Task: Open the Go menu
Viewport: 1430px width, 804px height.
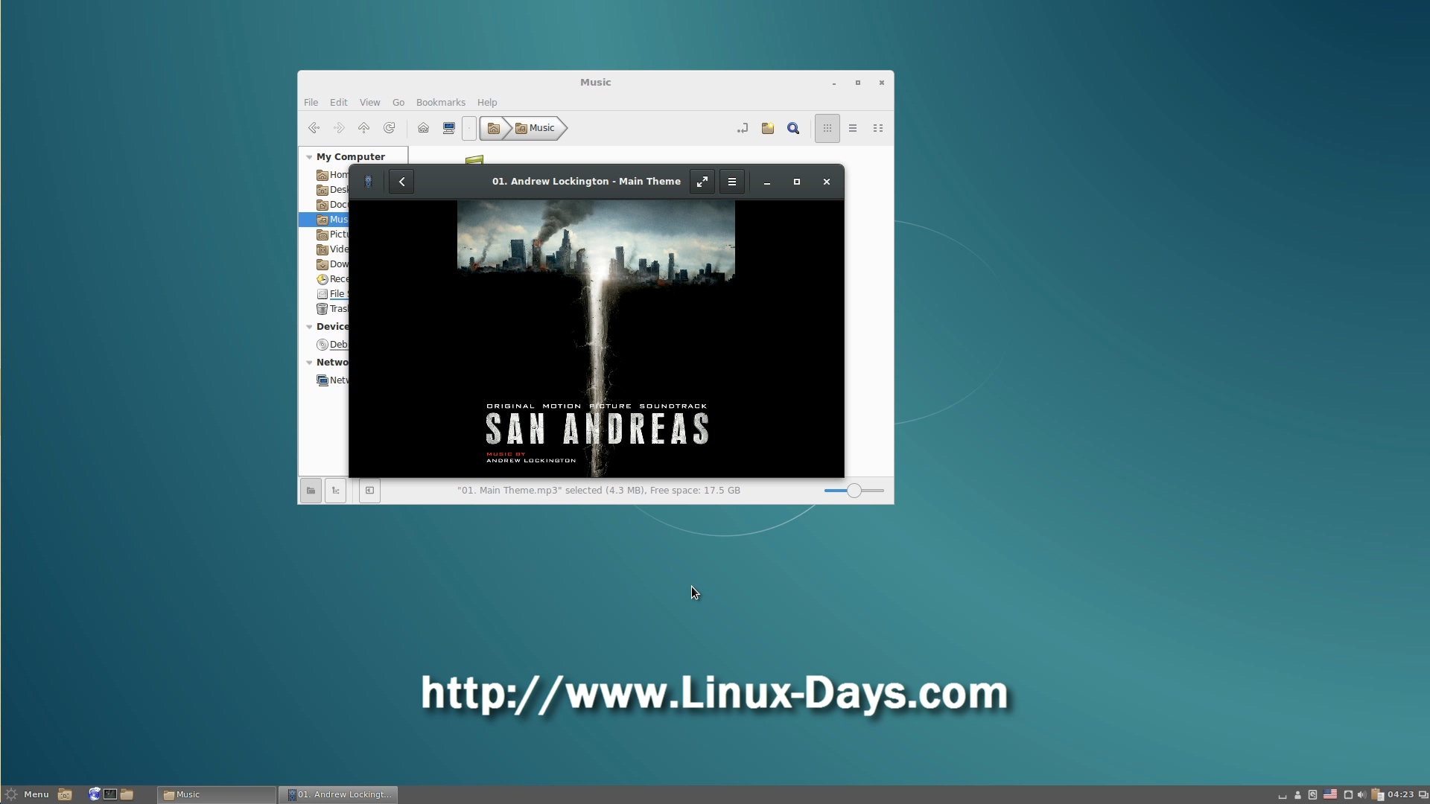Action: click(x=398, y=103)
